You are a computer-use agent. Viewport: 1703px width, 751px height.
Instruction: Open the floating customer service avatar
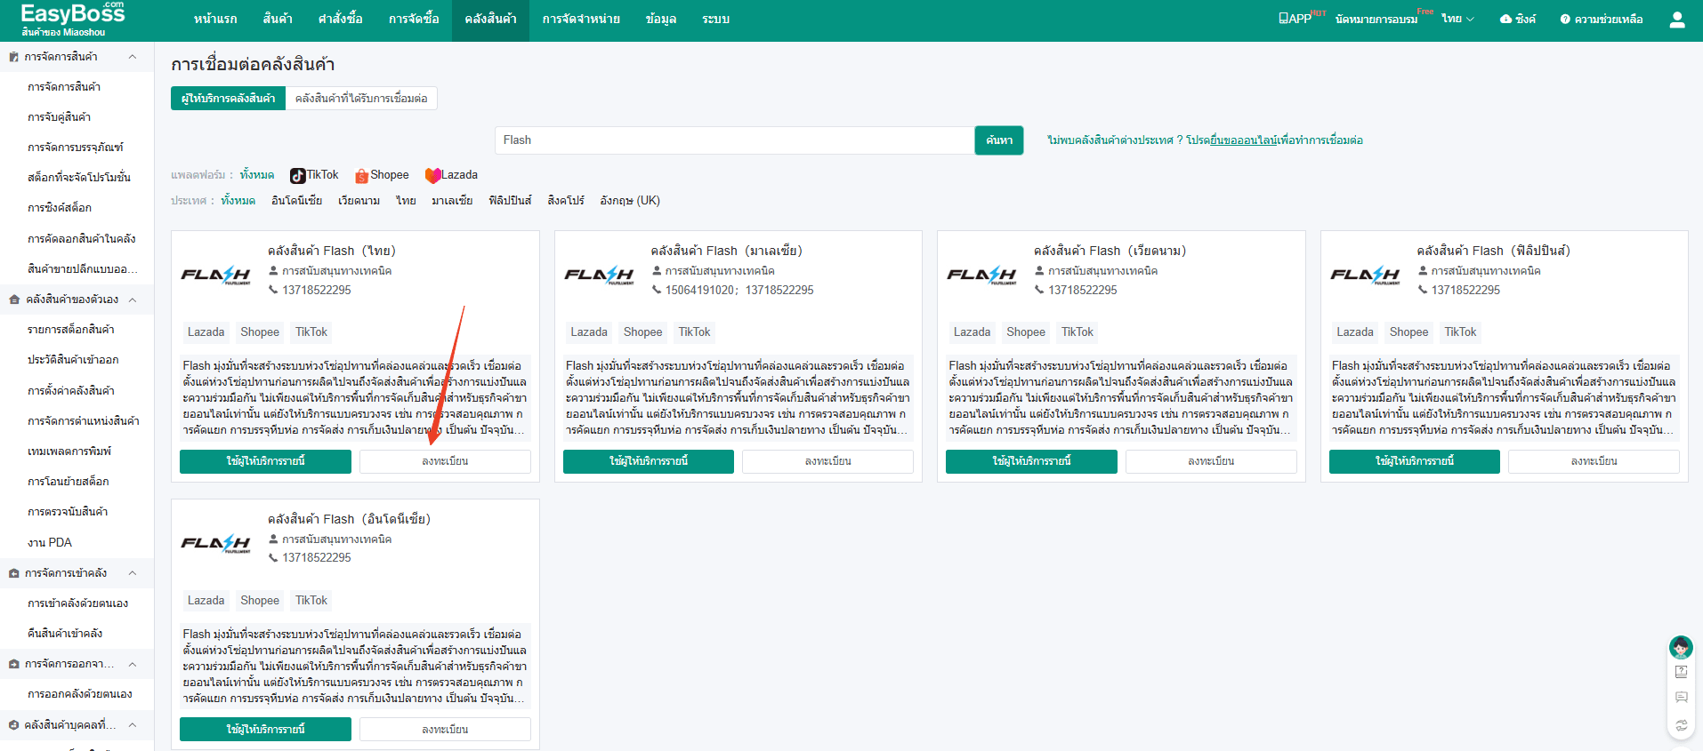(1681, 646)
